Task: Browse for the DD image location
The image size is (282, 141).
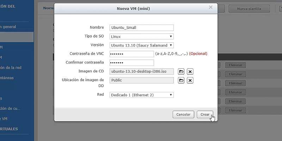Action: tap(181, 80)
